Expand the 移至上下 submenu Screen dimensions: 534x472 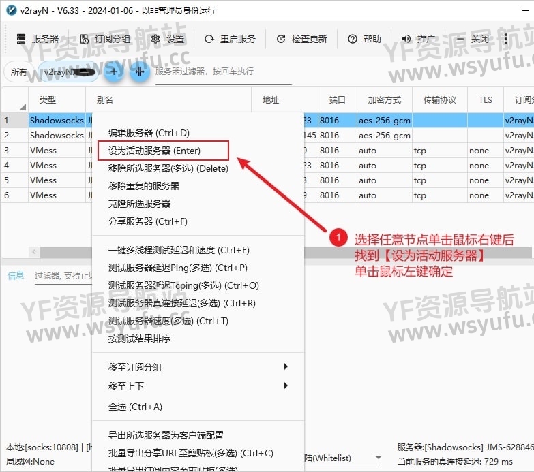point(198,386)
